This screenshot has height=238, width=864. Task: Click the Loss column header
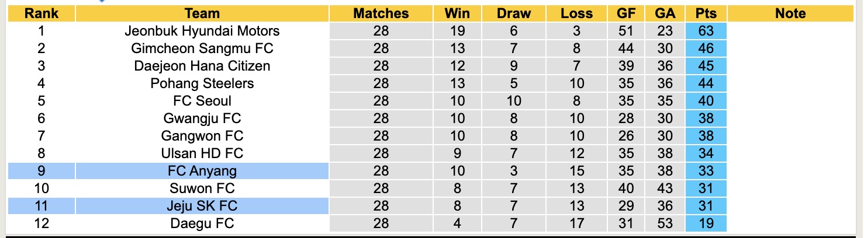pos(576,13)
